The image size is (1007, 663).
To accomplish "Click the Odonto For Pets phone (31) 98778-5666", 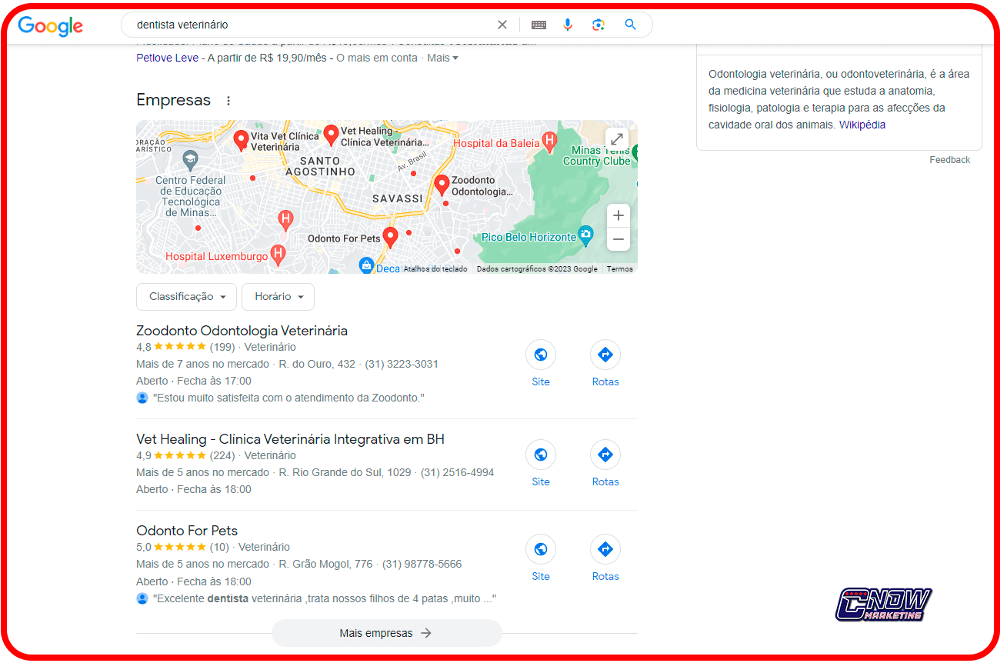I will click(422, 564).
